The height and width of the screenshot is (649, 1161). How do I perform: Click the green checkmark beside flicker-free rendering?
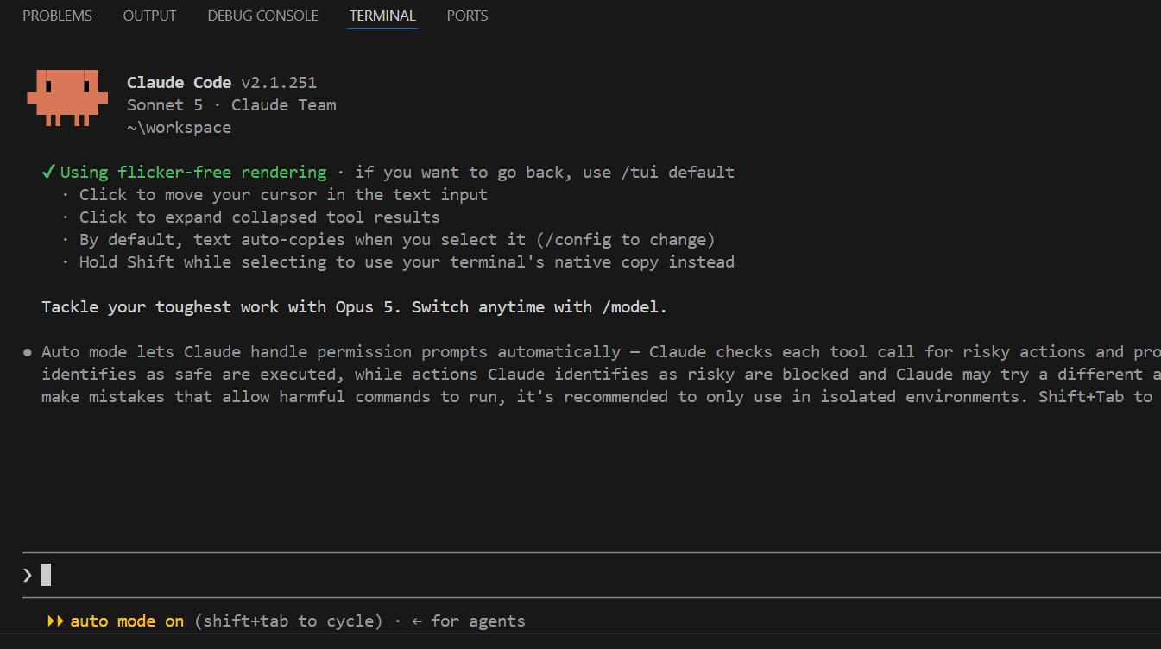click(49, 172)
